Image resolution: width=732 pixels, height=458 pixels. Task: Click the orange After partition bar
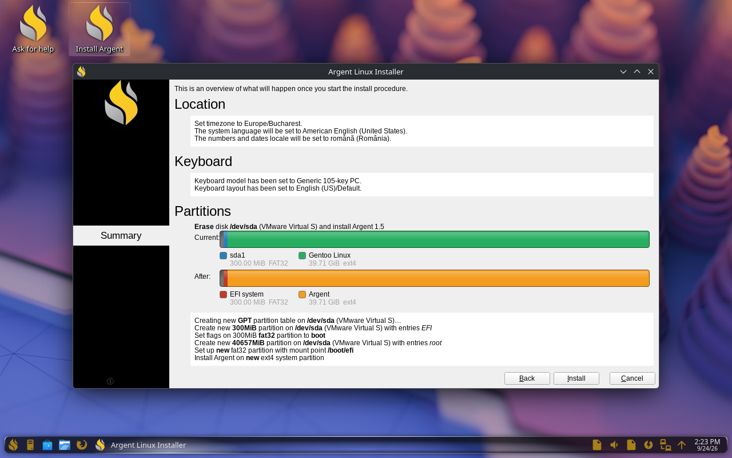[438, 278]
